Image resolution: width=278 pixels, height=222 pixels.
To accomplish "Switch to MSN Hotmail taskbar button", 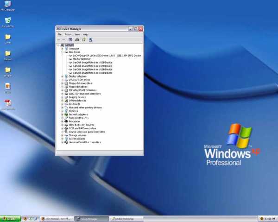I will click(x=57, y=219).
